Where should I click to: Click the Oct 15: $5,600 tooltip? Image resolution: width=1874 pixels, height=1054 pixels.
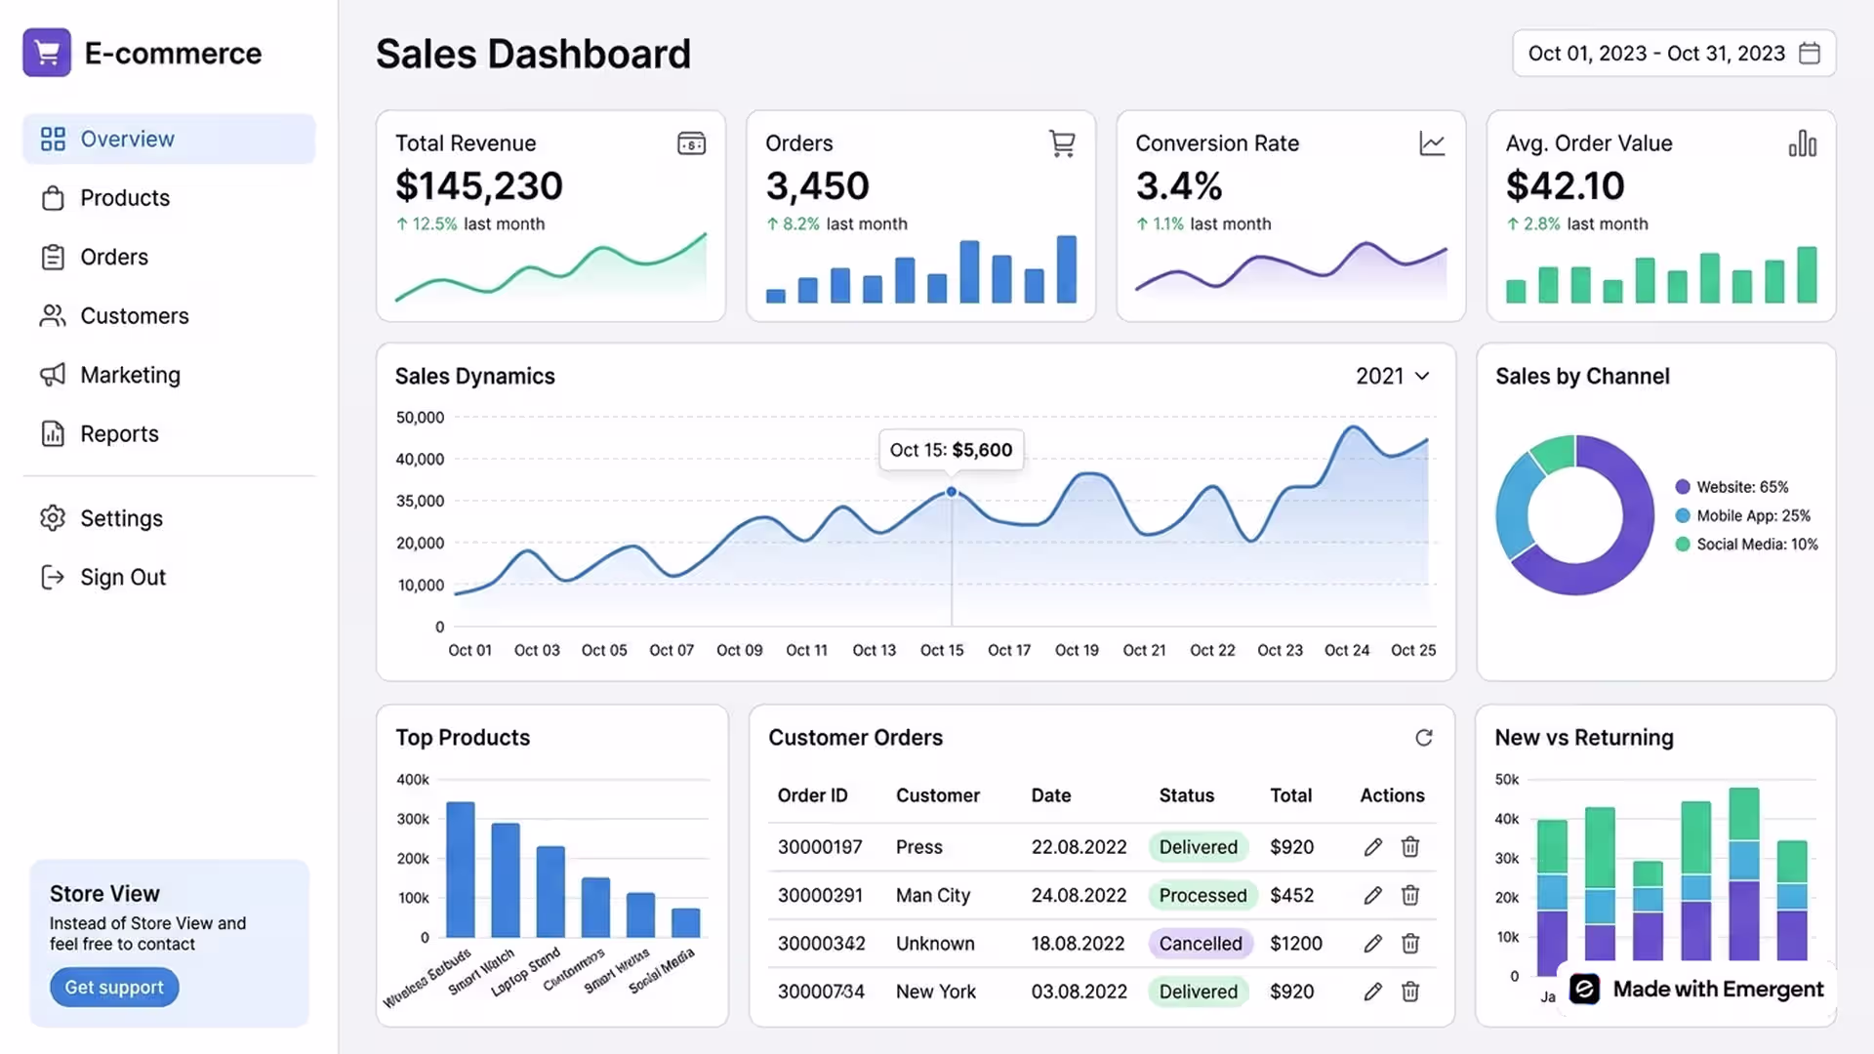951,450
